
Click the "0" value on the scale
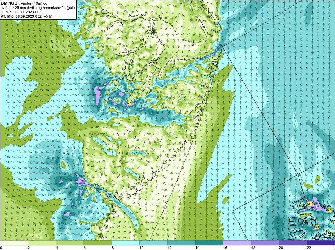(x=1, y=248)
